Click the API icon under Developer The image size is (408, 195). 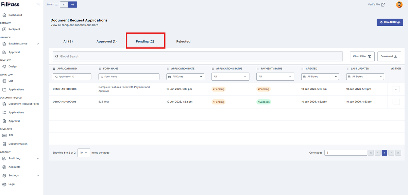point(4,135)
